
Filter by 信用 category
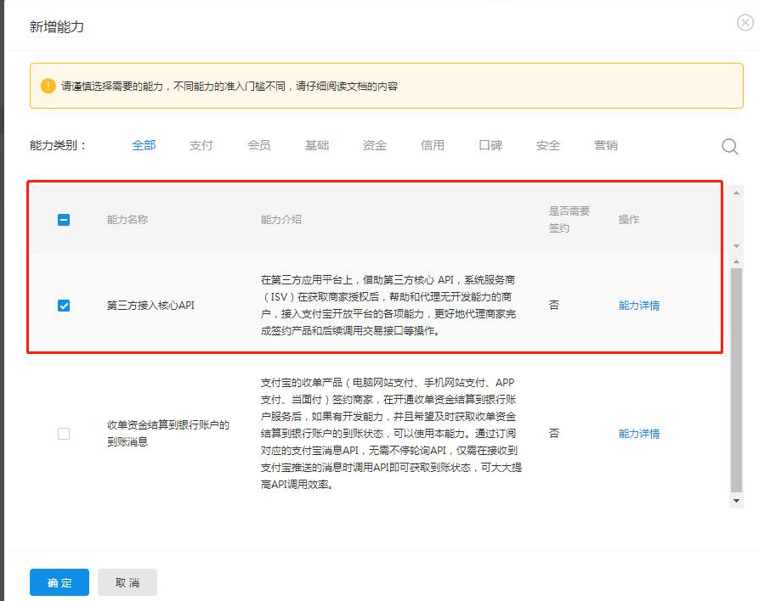click(x=433, y=145)
